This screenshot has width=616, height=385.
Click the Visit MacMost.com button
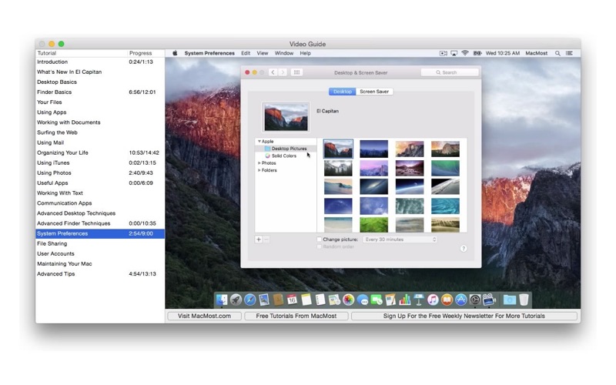click(204, 316)
